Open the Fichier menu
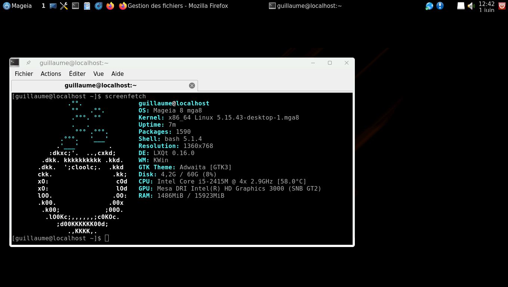 (24, 74)
